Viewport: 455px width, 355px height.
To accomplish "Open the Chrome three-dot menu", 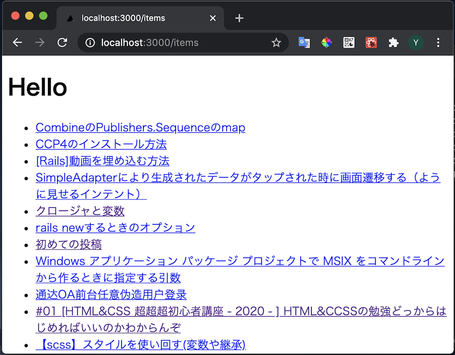I will click(x=438, y=43).
